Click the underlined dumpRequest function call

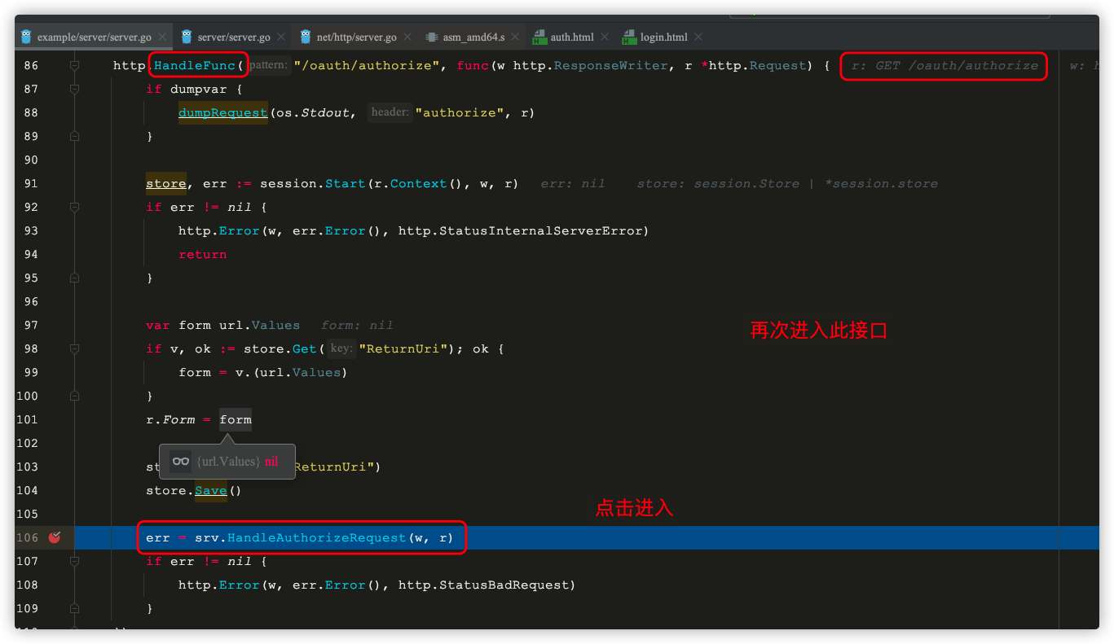tap(223, 112)
